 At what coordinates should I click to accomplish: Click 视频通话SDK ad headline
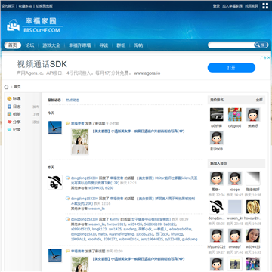(42, 64)
